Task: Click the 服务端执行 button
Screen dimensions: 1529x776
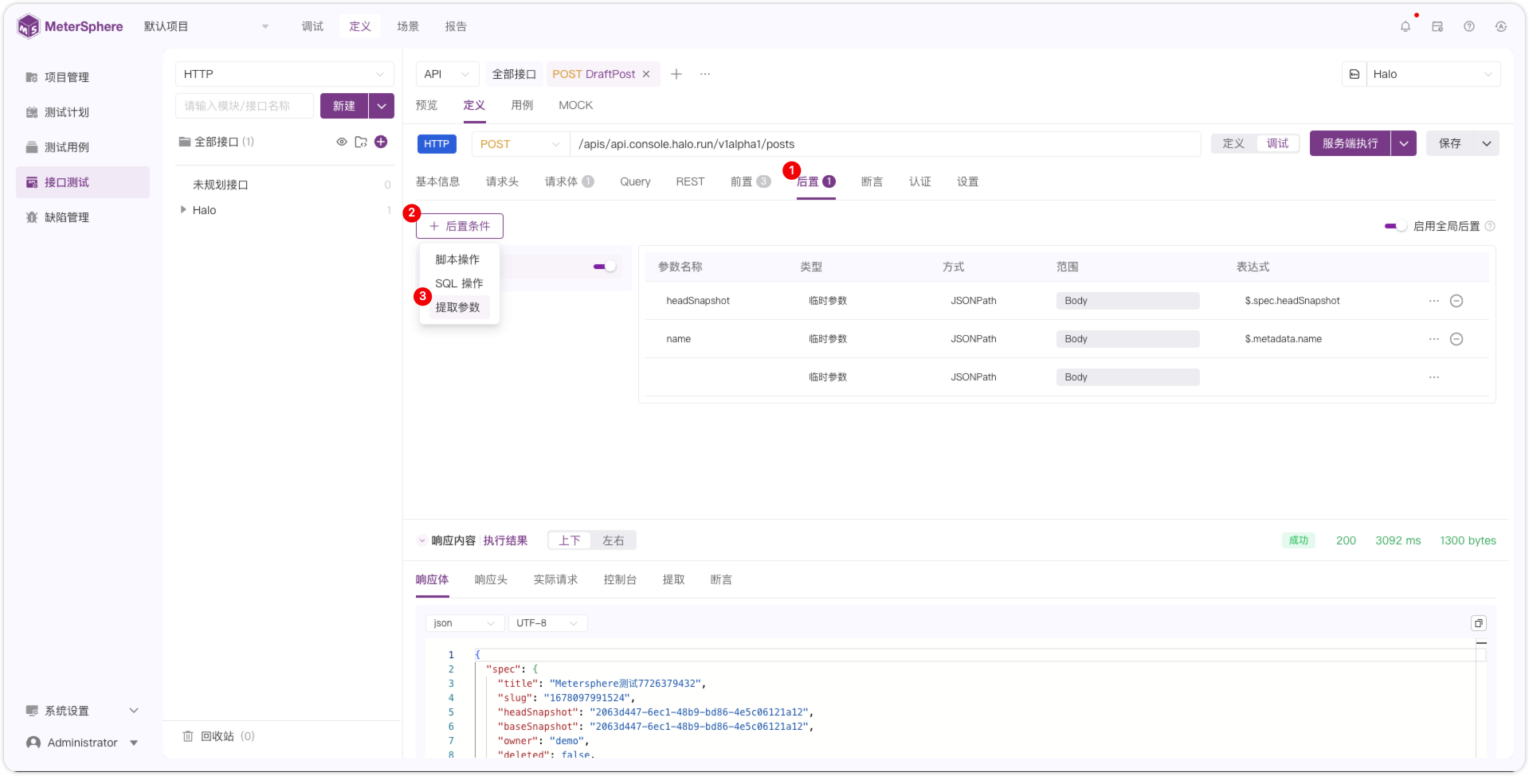Action: pyautogui.click(x=1350, y=143)
